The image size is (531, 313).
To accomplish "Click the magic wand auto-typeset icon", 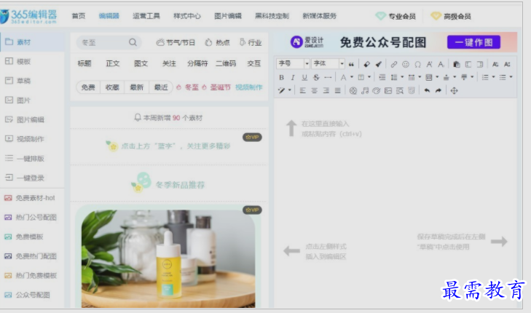I will pos(281,91).
